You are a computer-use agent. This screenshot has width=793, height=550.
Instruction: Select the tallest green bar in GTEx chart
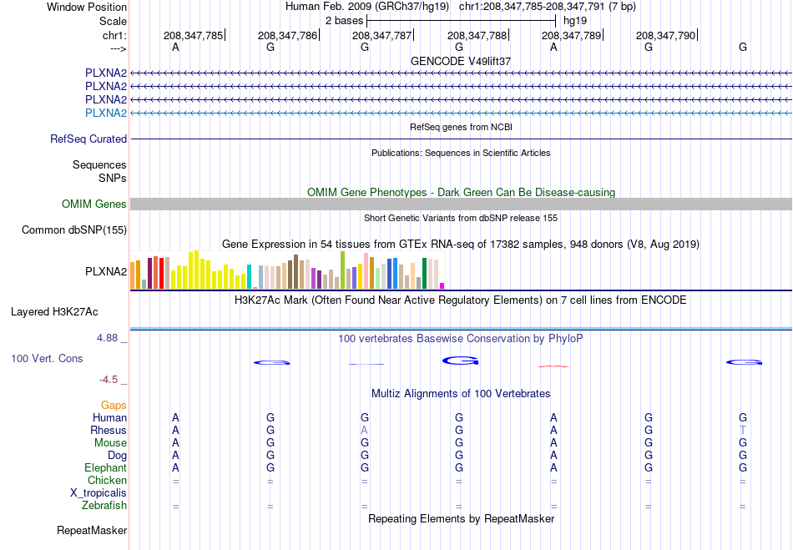tap(342, 270)
